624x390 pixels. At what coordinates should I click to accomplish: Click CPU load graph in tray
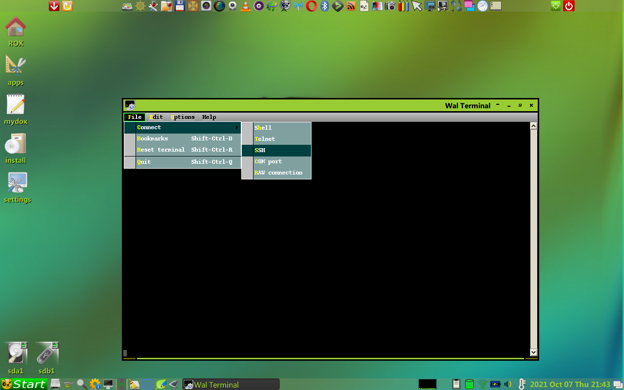click(x=428, y=384)
